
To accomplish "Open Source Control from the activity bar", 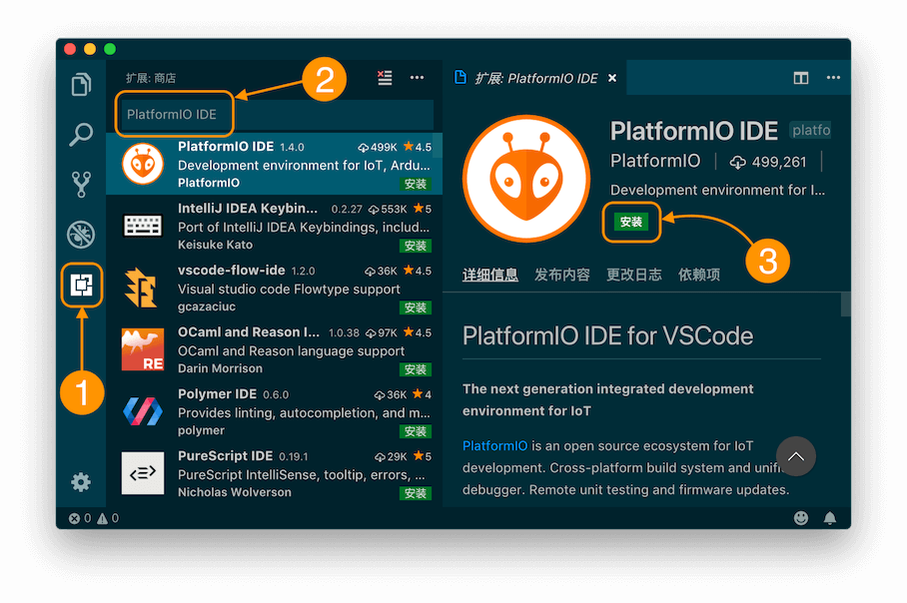I will point(80,184).
